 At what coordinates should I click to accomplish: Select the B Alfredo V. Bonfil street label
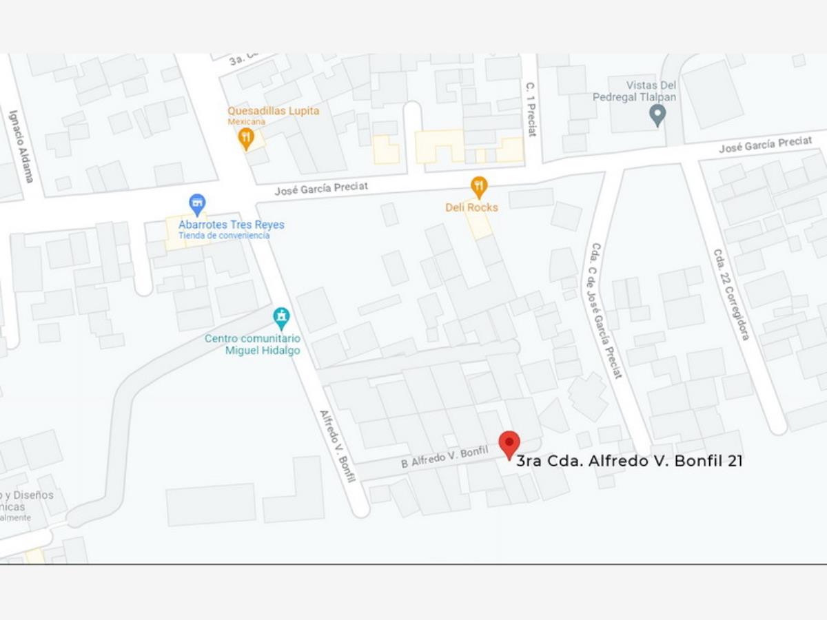445,457
